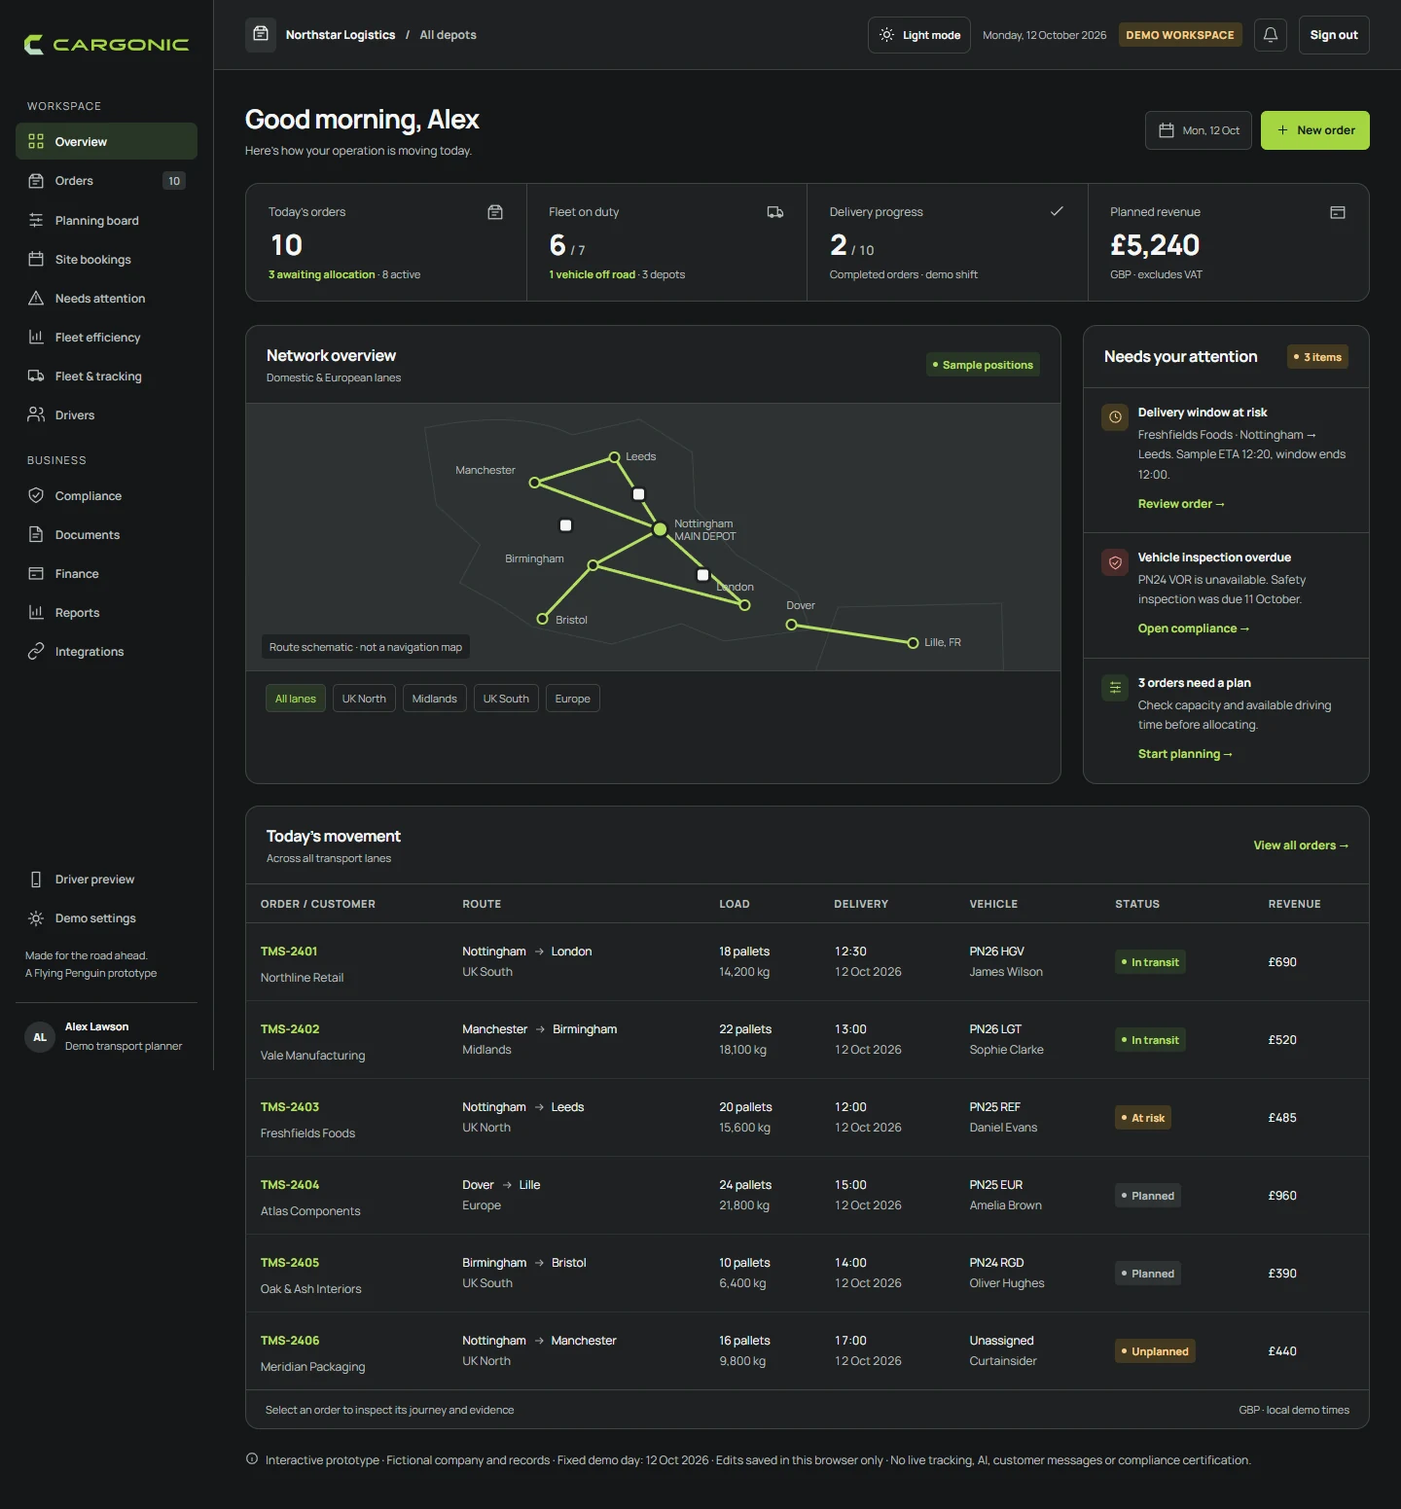Click Start planning link
Screen dimensions: 1401x1509
1185,754
